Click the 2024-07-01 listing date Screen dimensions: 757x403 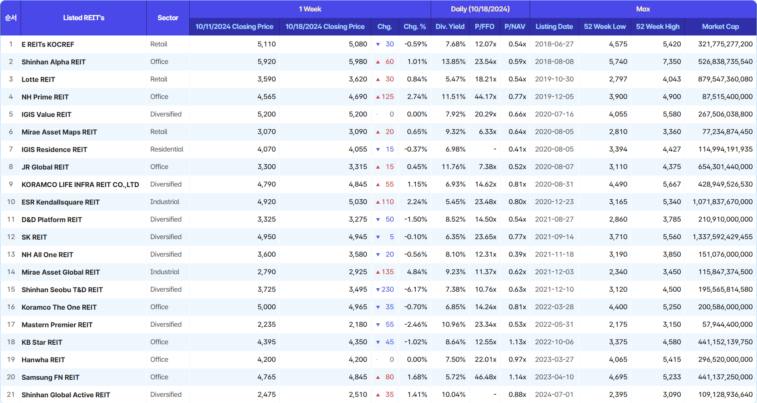[554, 395]
